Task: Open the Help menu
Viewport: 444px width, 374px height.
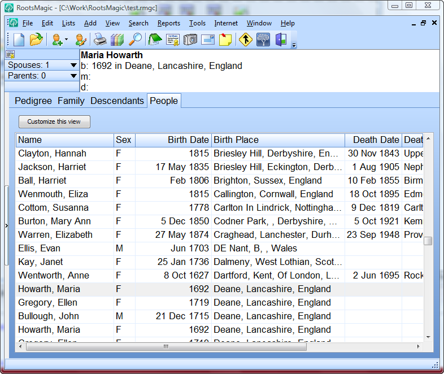Action: coord(288,23)
